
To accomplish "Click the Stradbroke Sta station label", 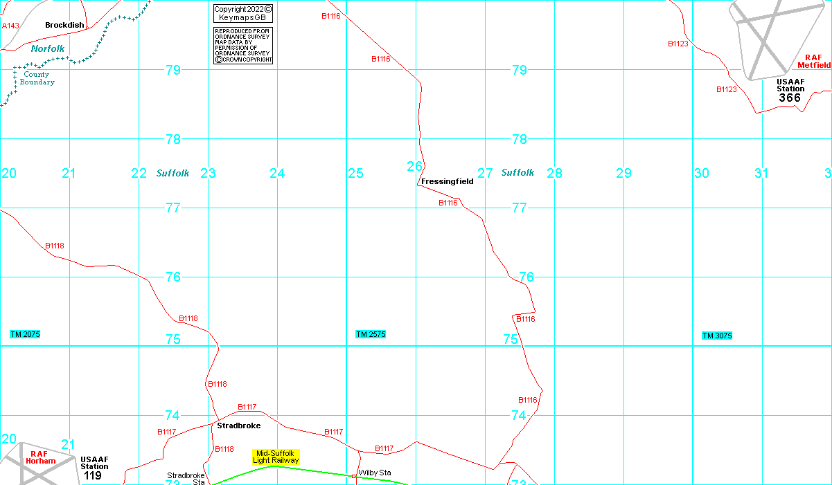I will point(186,478).
